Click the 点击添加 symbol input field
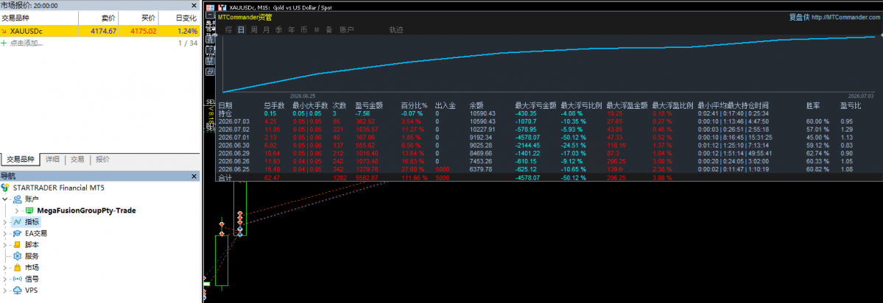883x303 pixels. tap(27, 43)
